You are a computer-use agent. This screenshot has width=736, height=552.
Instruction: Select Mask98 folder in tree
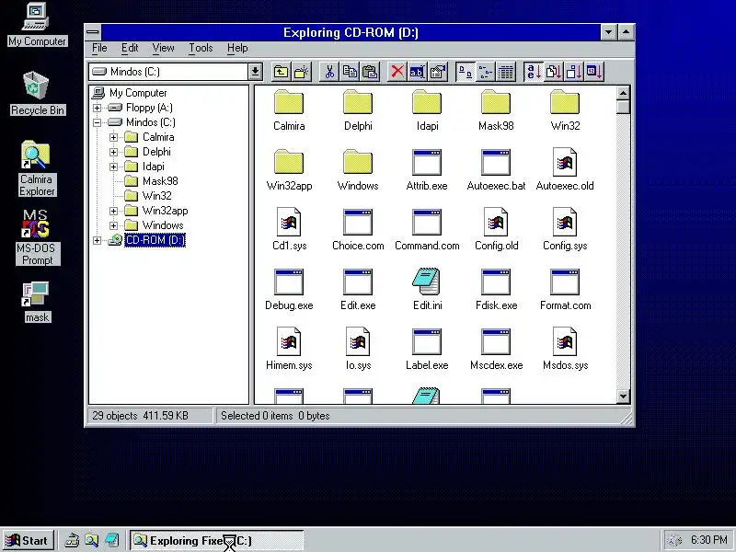click(x=160, y=181)
